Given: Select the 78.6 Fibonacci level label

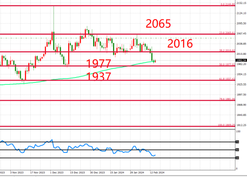Looking at the screenshot, I should pos(227,99).
